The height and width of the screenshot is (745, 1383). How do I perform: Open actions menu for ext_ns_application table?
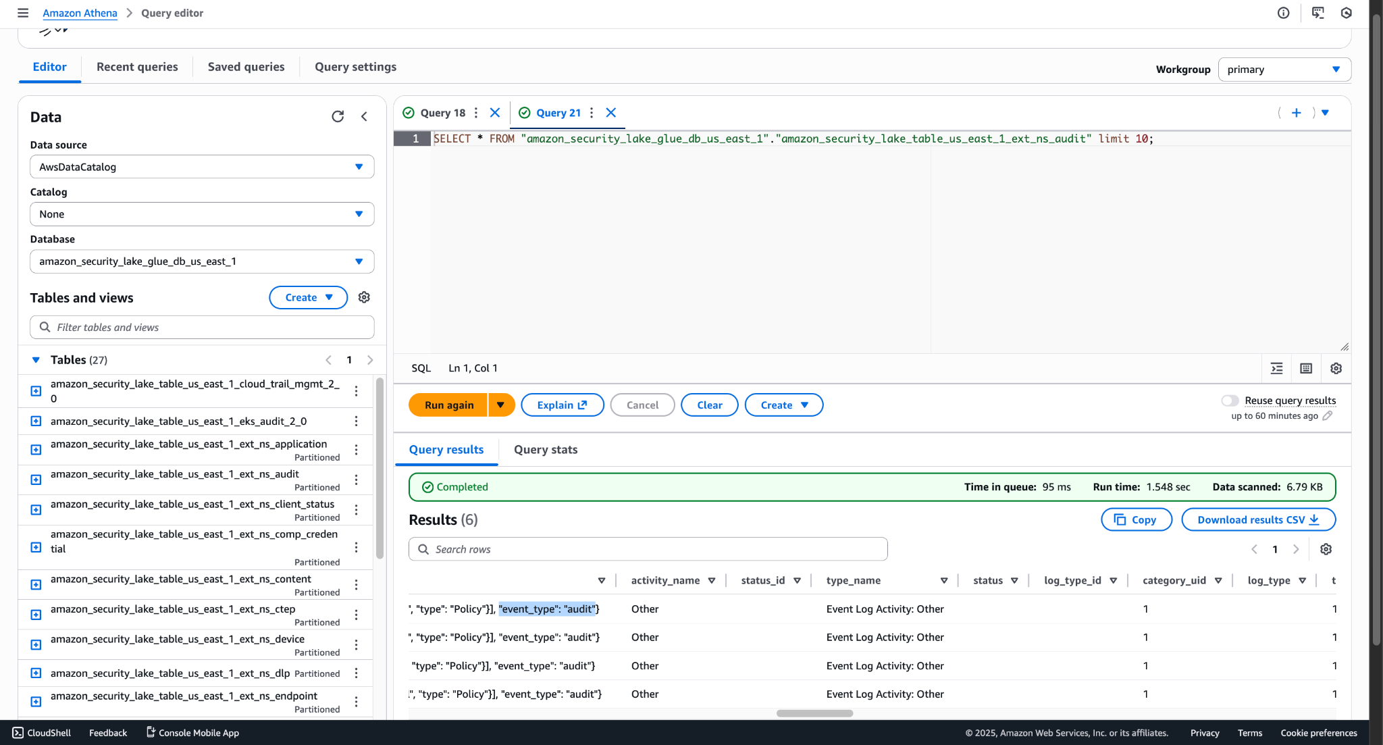pyautogui.click(x=356, y=450)
